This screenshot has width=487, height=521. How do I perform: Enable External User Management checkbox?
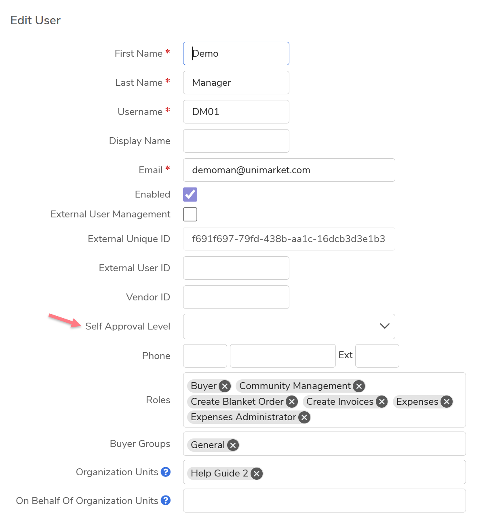(190, 214)
